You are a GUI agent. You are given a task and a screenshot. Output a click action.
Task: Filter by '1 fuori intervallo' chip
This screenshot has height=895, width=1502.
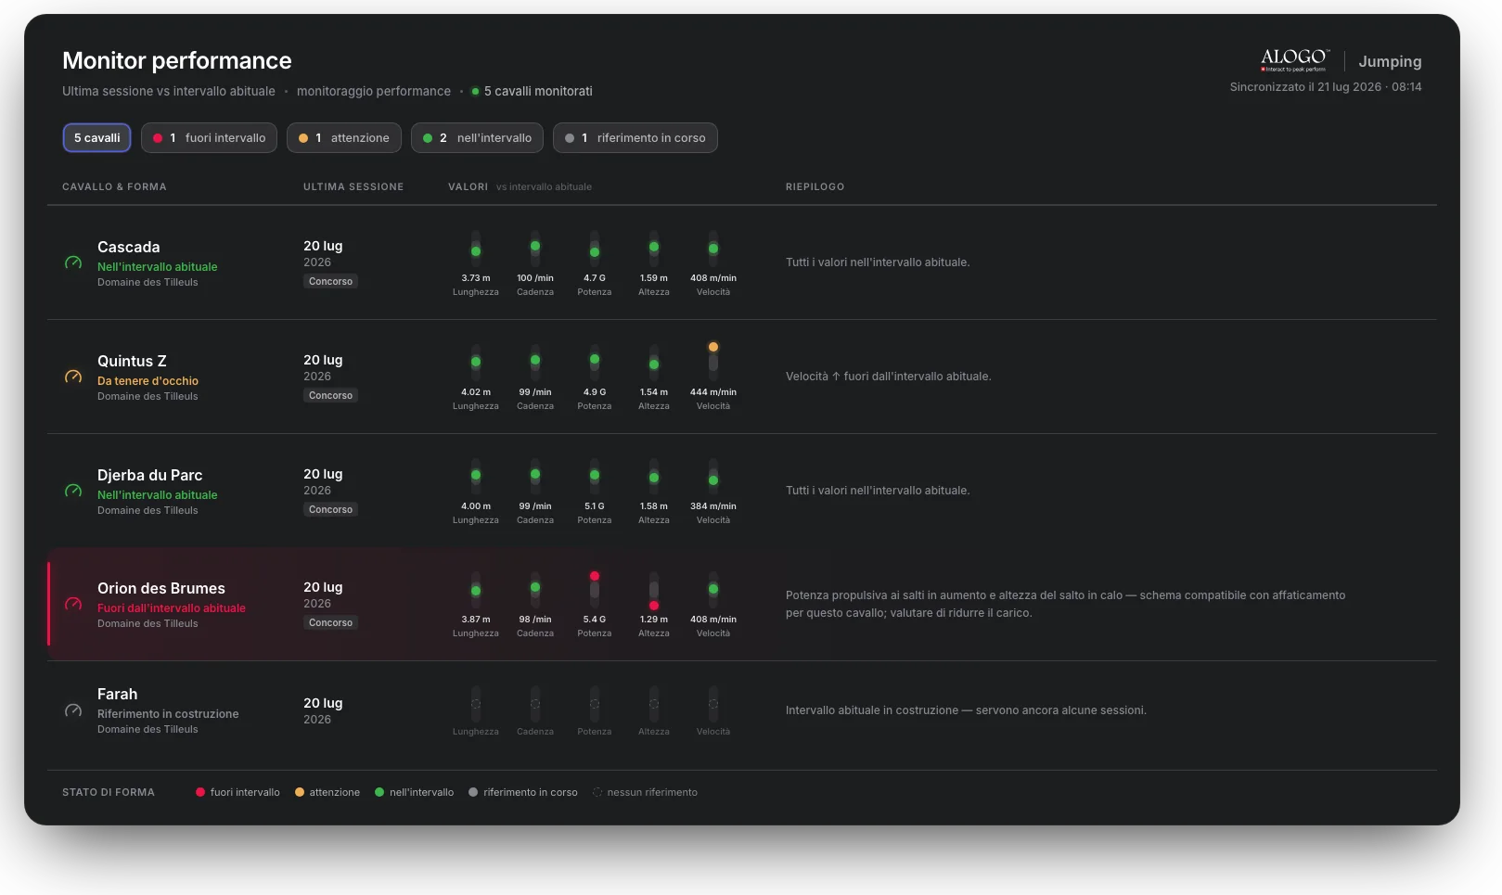point(209,138)
